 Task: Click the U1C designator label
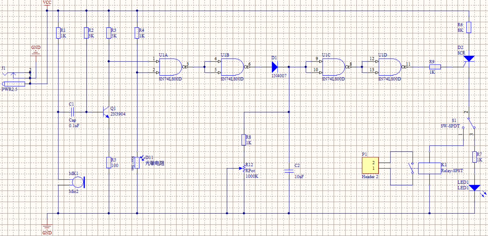326,55
